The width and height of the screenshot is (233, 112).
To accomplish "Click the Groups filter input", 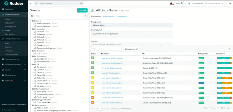I will click(x=59, y=16).
